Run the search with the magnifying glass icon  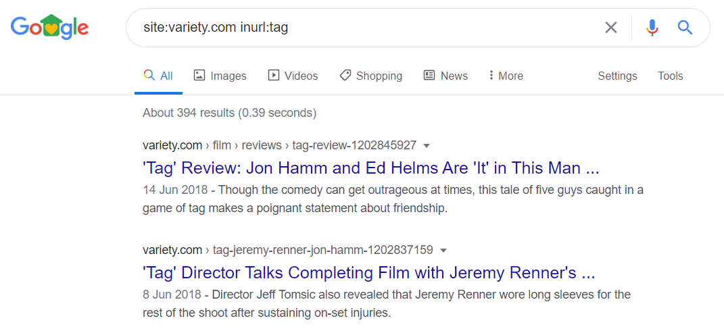pos(685,28)
